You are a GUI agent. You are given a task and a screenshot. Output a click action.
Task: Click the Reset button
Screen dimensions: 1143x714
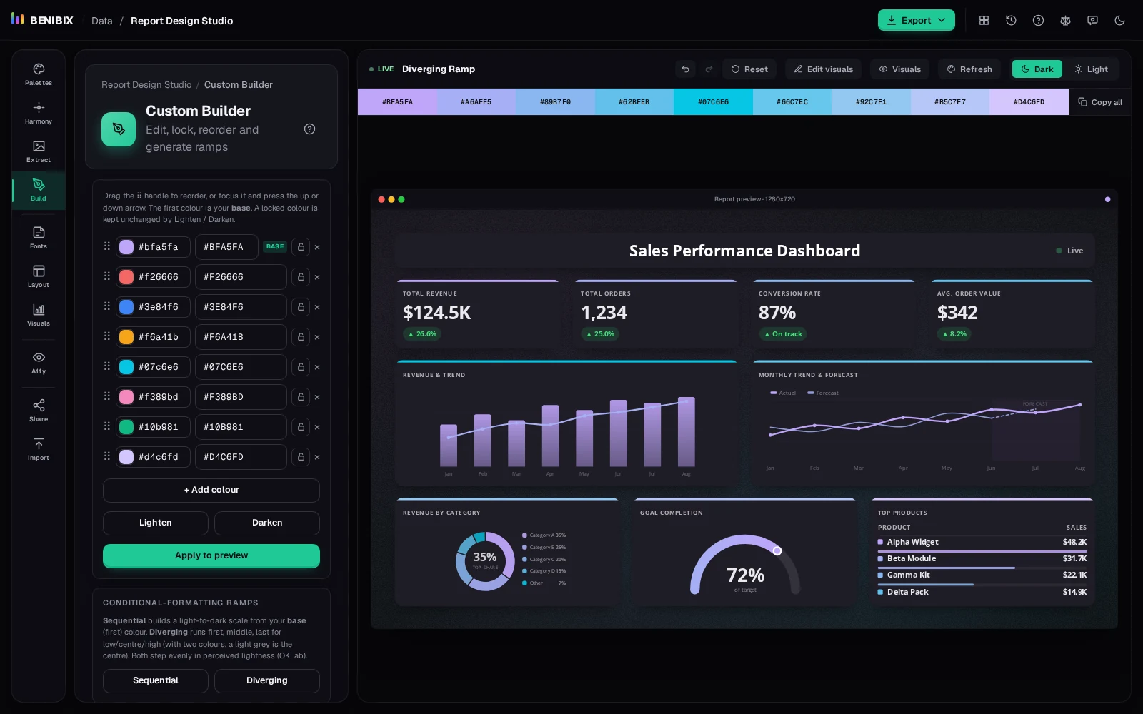pyautogui.click(x=749, y=69)
